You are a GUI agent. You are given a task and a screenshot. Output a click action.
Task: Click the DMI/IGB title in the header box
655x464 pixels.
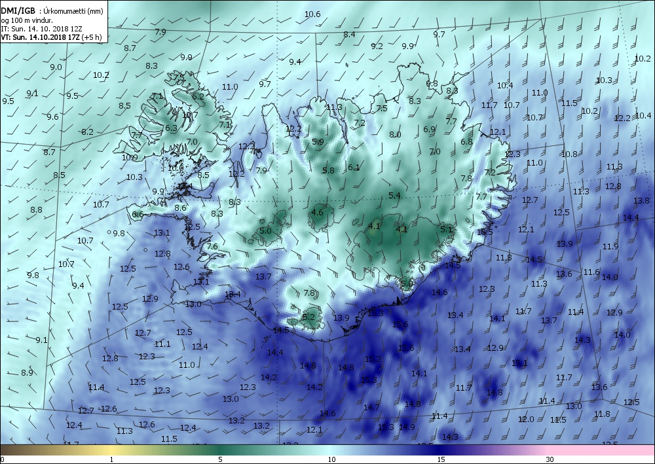[18, 11]
